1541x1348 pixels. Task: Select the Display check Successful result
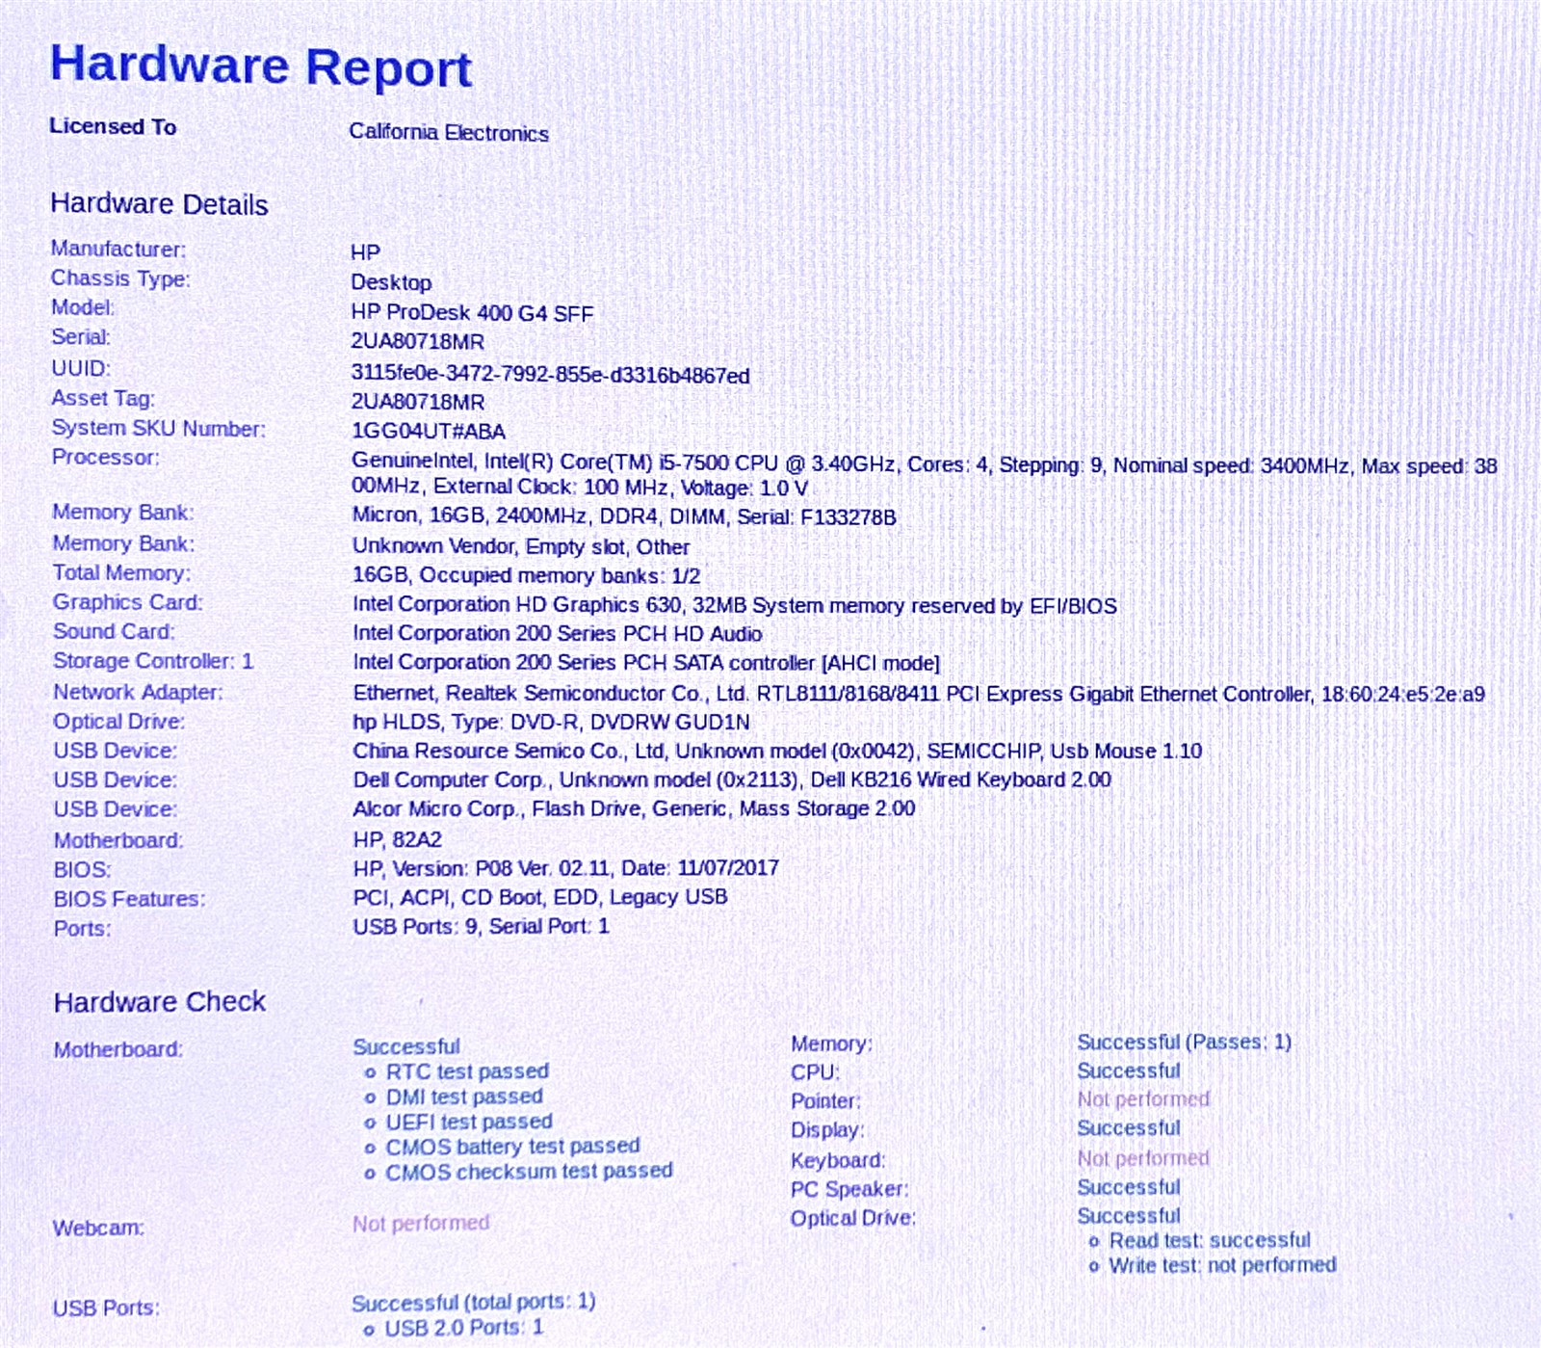pyautogui.click(x=1129, y=1128)
